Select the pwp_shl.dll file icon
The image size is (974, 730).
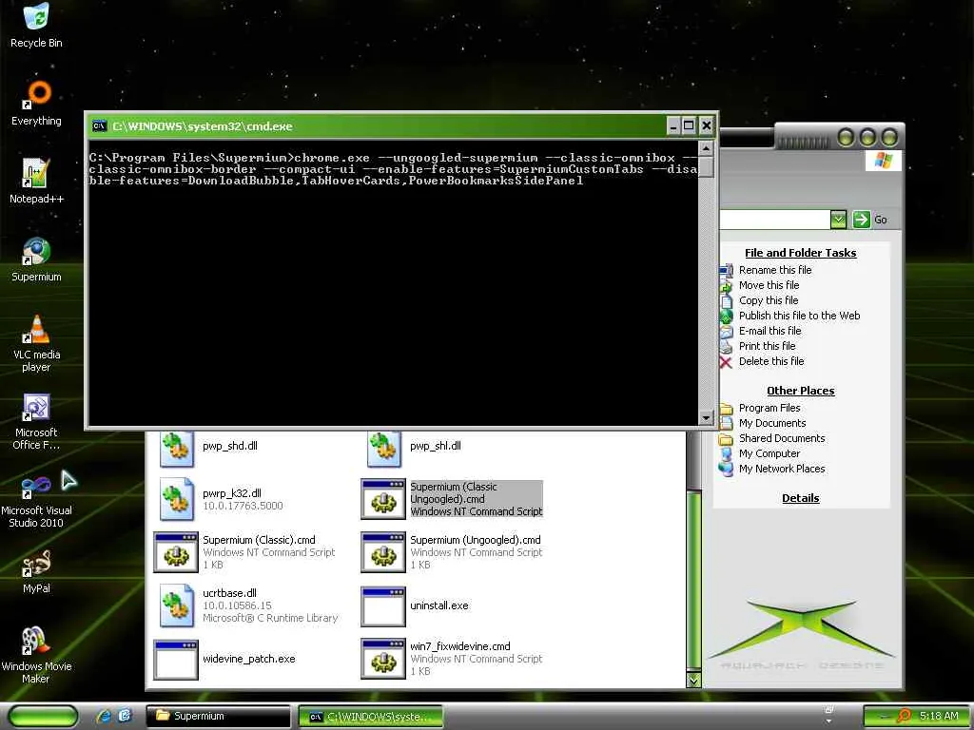(x=383, y=448)
